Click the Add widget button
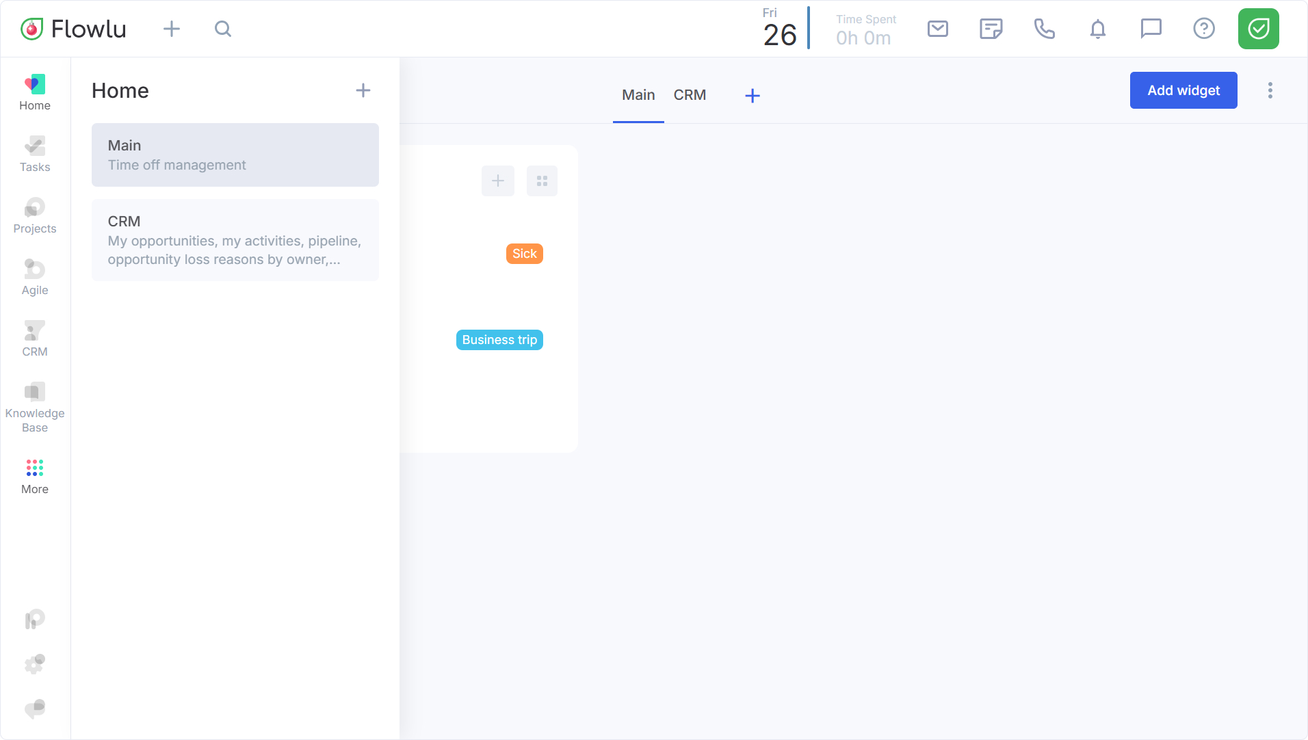This screenshot has width=1308, height=740. point(1183,90)
